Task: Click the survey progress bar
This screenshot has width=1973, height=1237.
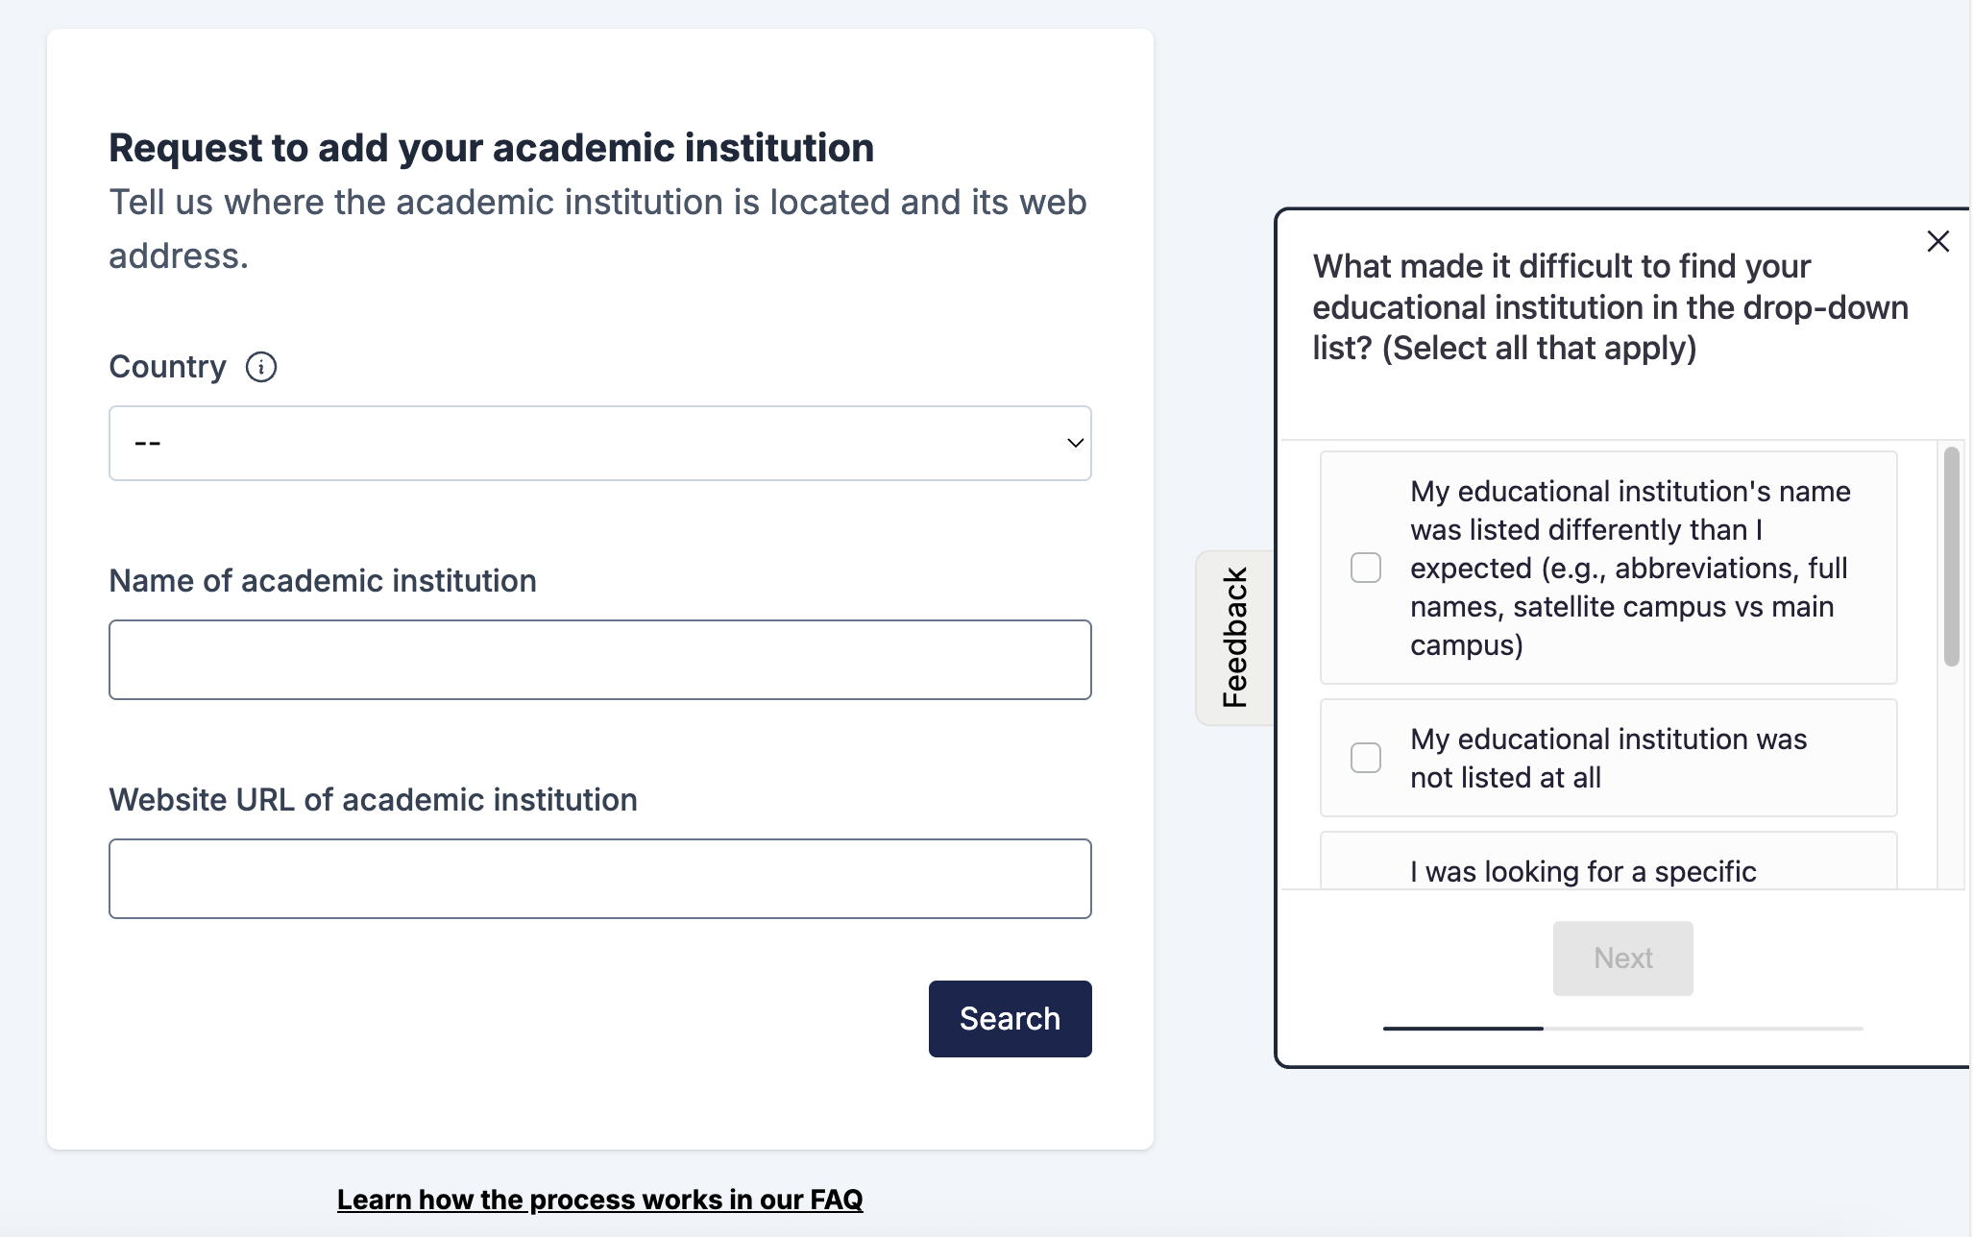Action: pyautogui.click(x=1623, y=1029)
